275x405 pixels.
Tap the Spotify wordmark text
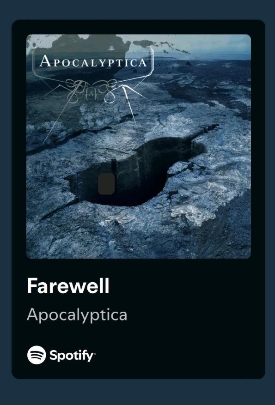[71, 356]
